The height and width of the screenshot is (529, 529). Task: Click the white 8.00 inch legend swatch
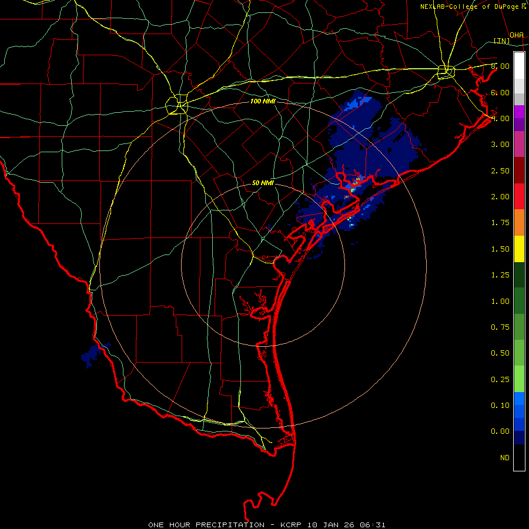pos(519,65)
